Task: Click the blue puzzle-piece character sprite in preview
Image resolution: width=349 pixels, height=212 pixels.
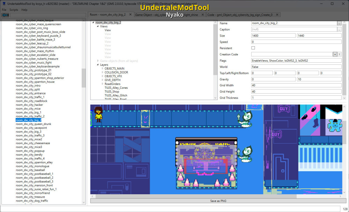Action: pyautogui.click(x=335, y=126)
